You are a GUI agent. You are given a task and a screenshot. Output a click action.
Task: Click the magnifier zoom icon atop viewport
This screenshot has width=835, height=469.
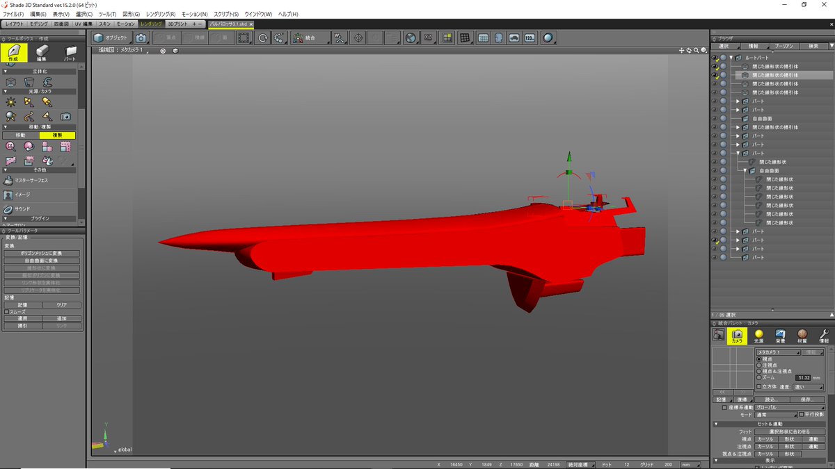pyautogui.click(x=696, y=50)
